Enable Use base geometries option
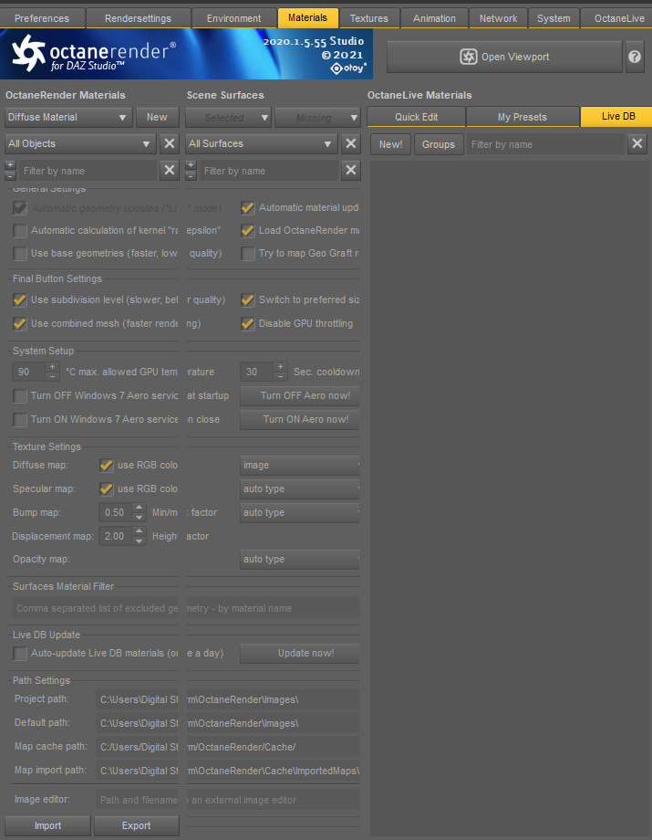The image size is (652, 840). point(20,254)
